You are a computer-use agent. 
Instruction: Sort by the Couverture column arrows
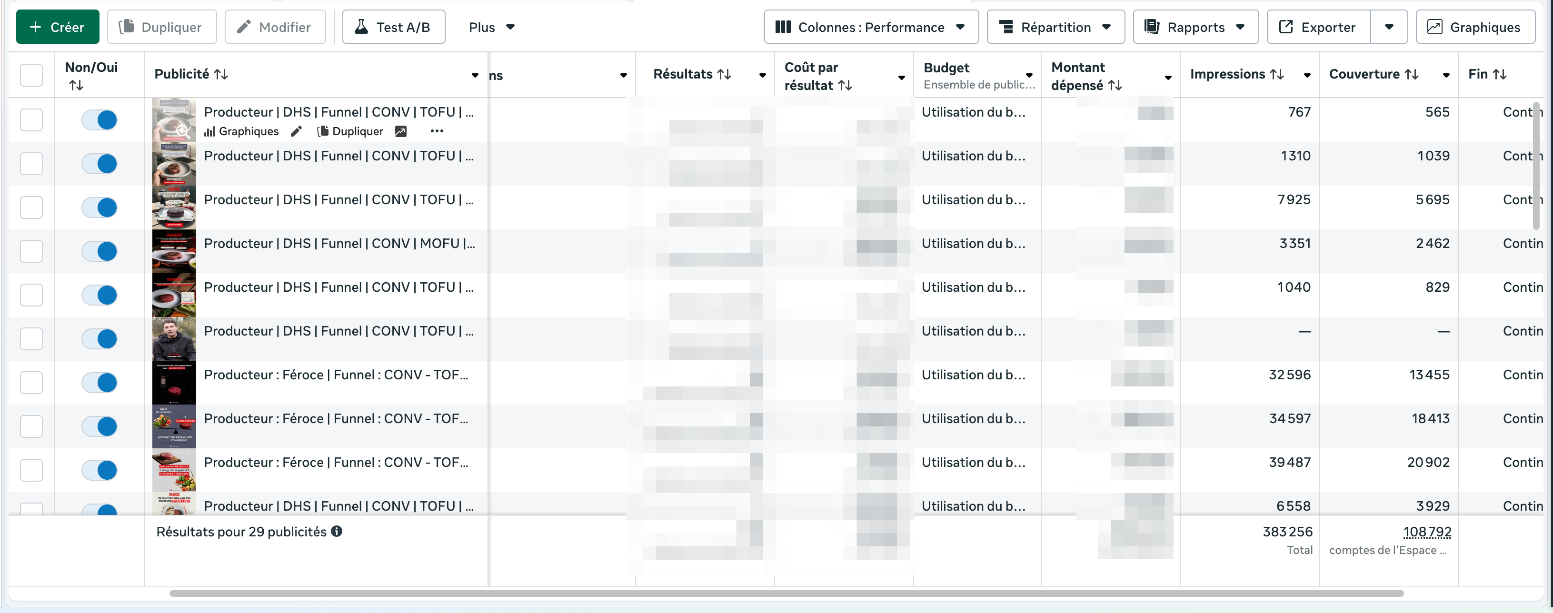(x=1412, y=74)
